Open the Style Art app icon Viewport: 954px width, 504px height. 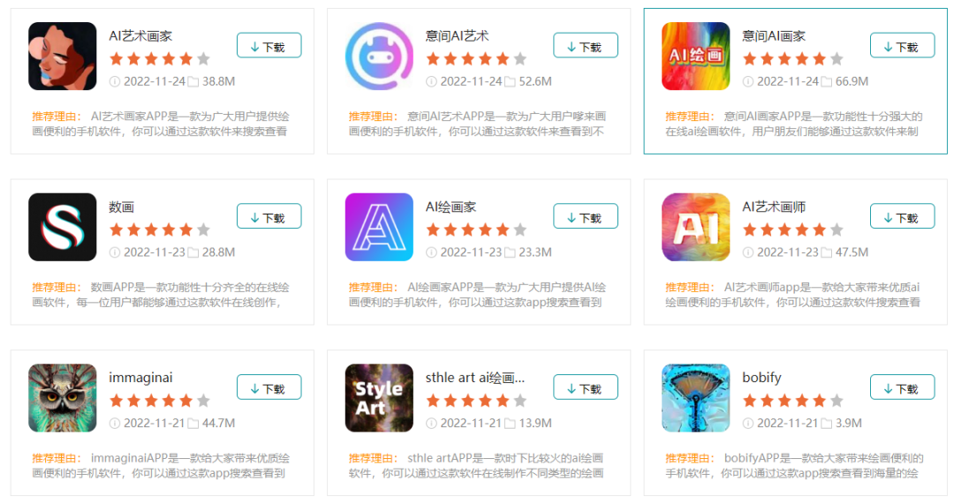379,397
